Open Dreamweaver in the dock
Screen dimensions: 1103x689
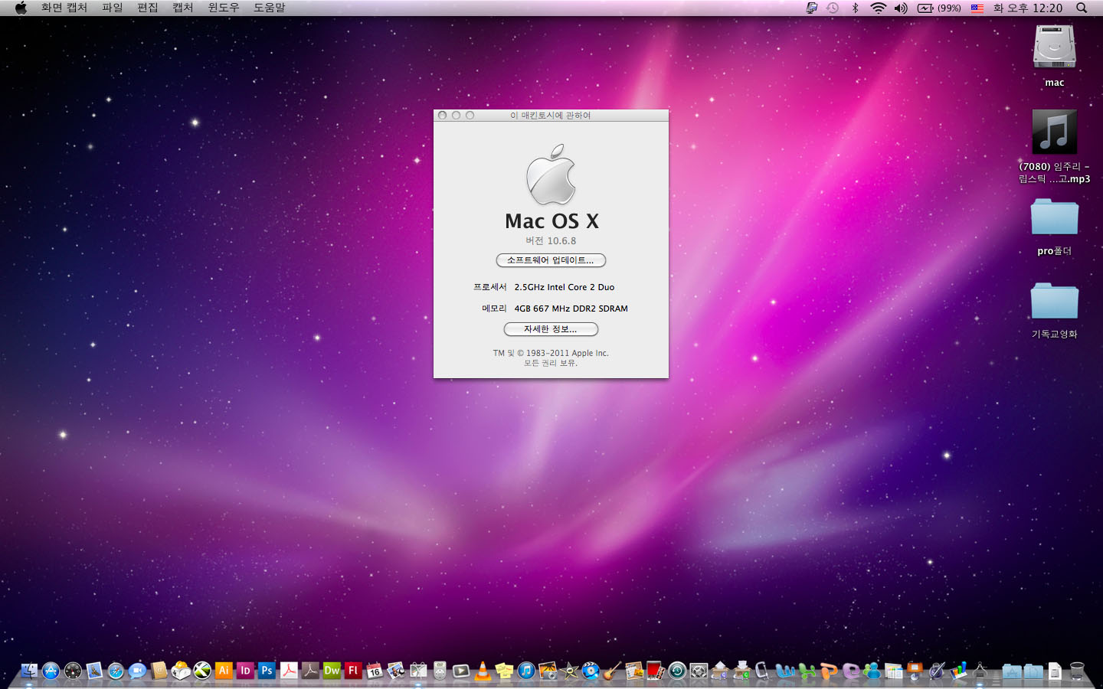point(332,671)
